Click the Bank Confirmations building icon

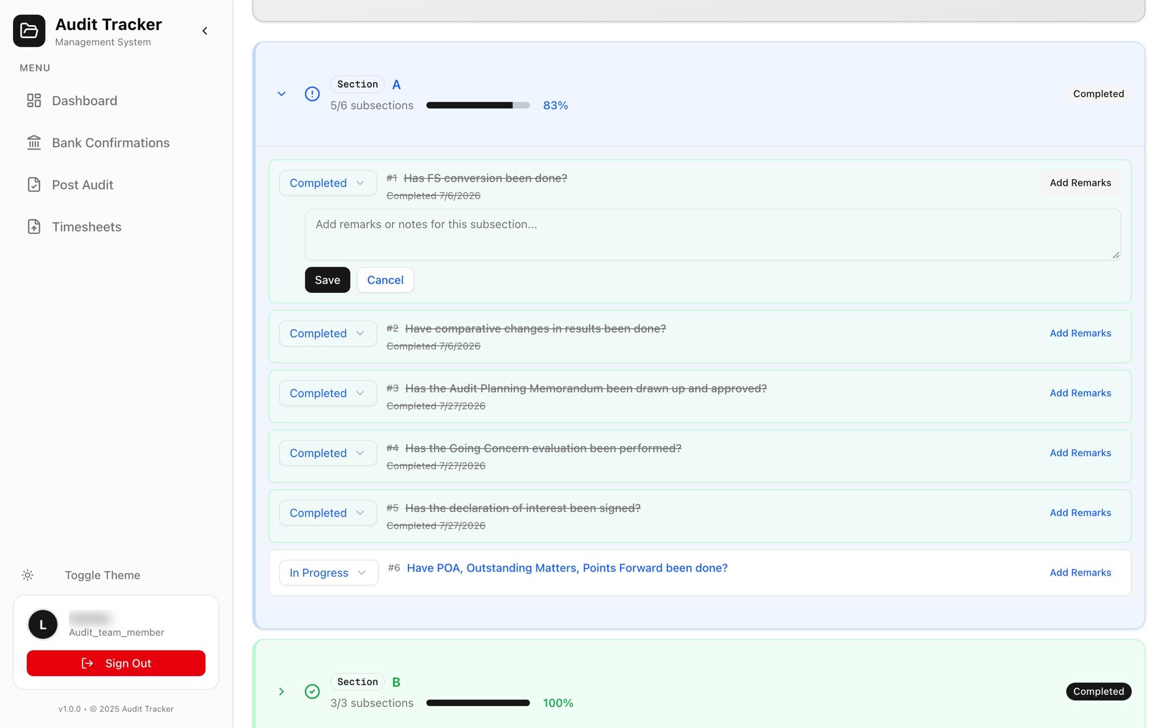(x=34, y=143)
